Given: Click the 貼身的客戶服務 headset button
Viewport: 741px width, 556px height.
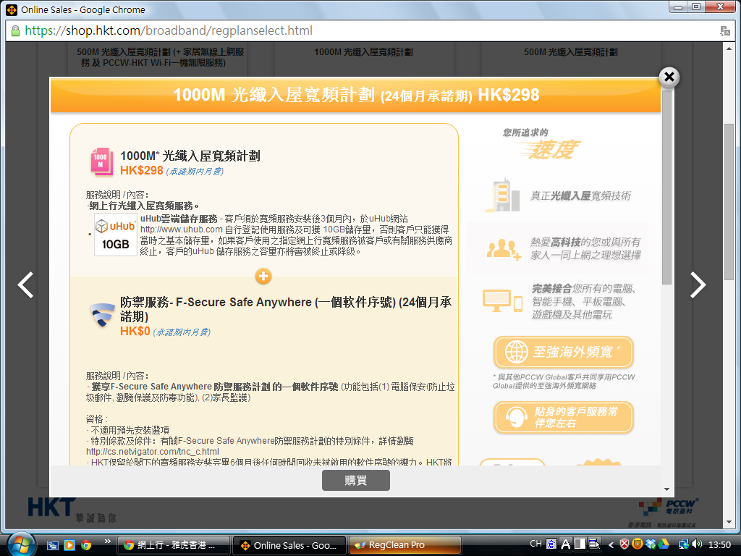Looking at the screenshot, I should (x=563, y=418).
